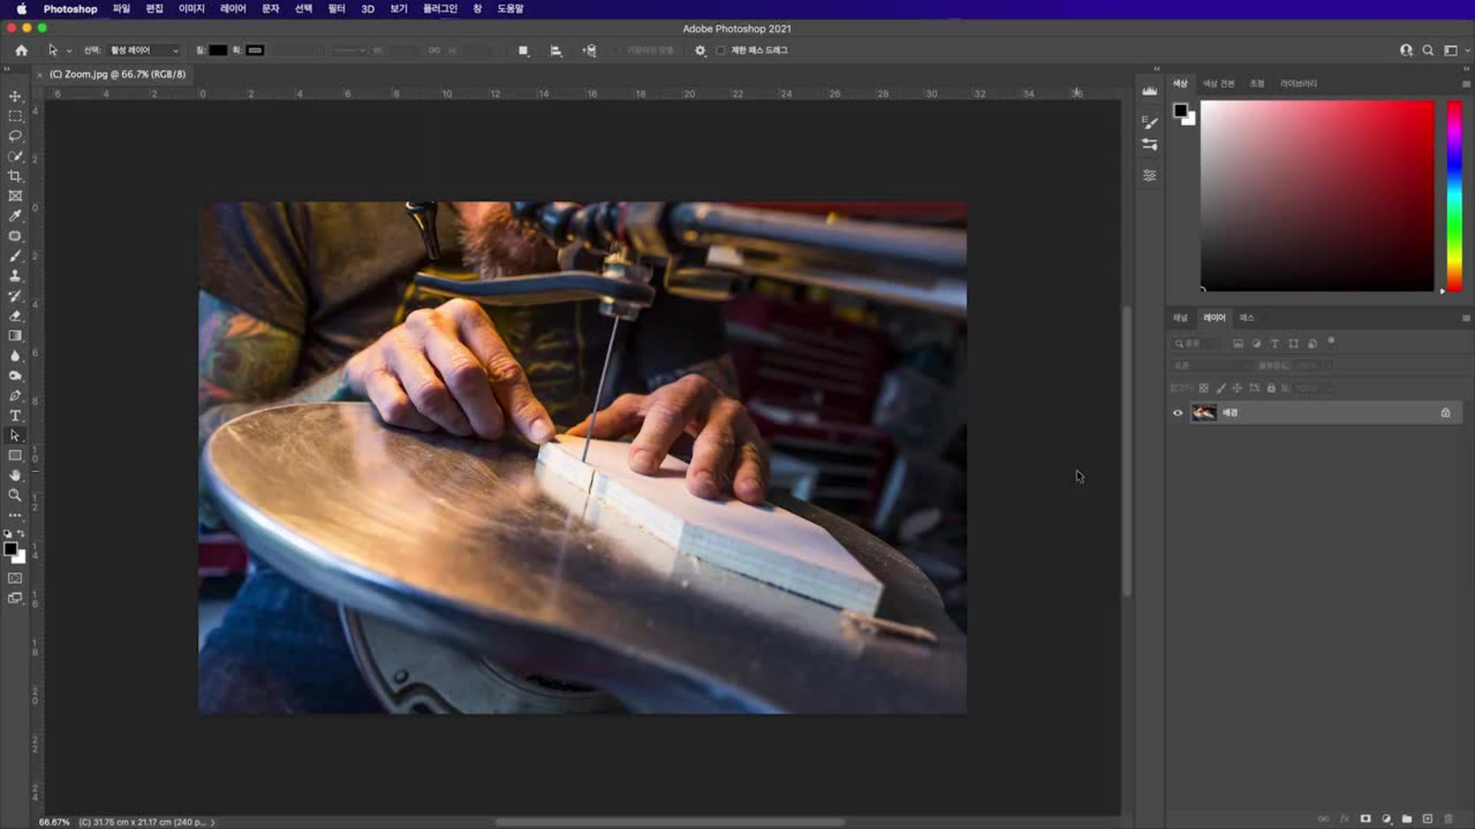Select the Pen tool
This screenshot has width=1475, height=829.
(15, 395)
